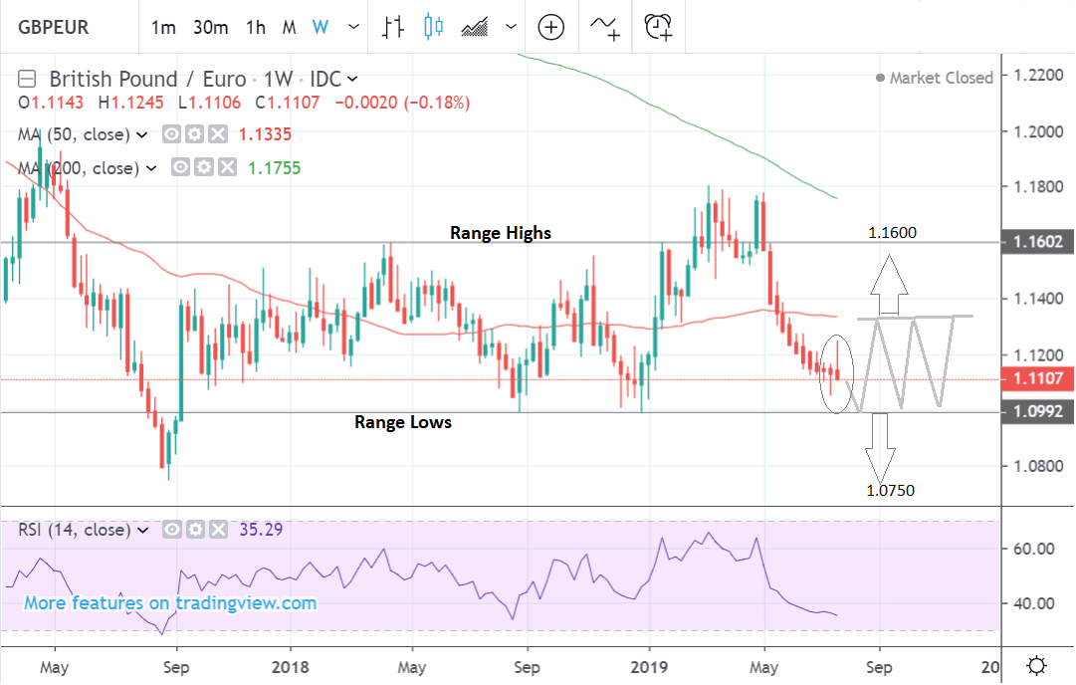
Task: Open chart settings gear at bottom right
Action: (x=1036, y=664)
